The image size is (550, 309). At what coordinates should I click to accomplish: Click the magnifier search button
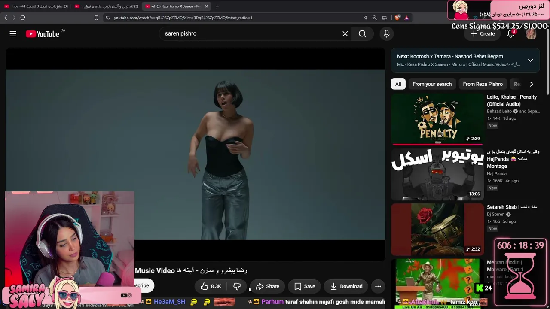(362, 34)
